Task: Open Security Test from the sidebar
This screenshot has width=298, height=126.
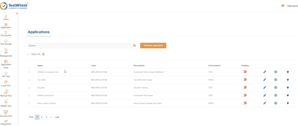Action: point(6,114)
